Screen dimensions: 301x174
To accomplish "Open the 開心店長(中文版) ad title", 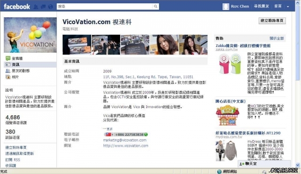I will [230, 101].
